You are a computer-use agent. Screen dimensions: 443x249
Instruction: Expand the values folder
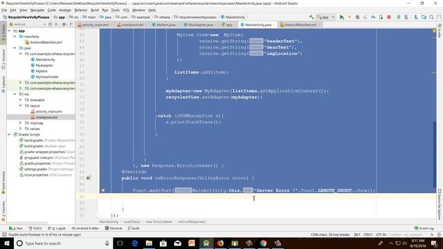coord(20,129)
